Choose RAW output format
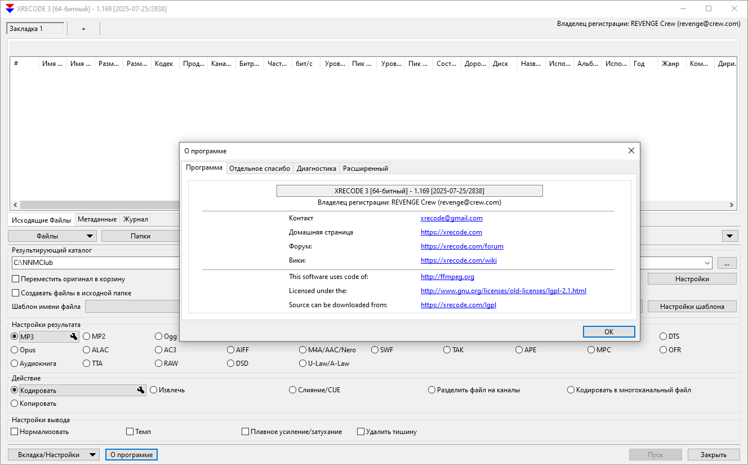 coord(159,364)
